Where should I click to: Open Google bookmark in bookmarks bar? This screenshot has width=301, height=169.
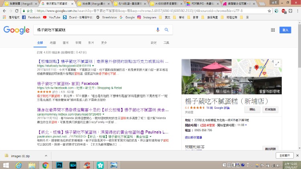(127, 17)
